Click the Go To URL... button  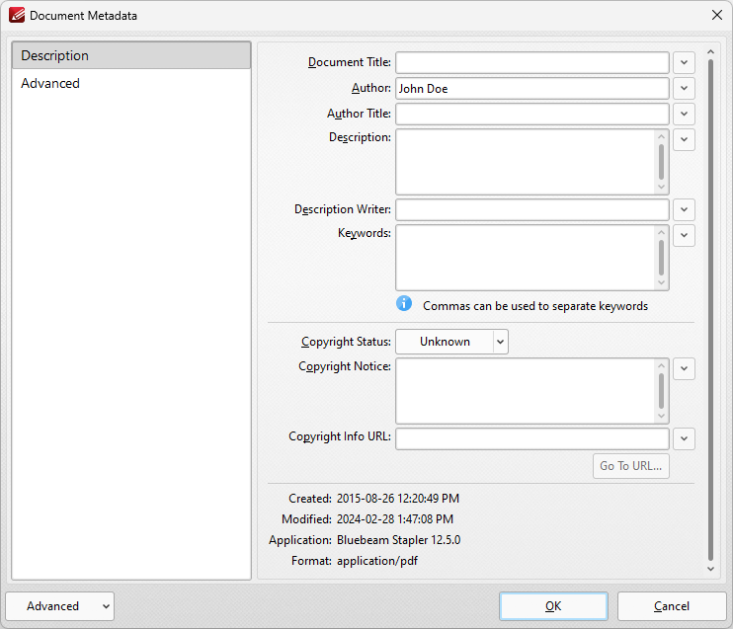pos(630,466)
